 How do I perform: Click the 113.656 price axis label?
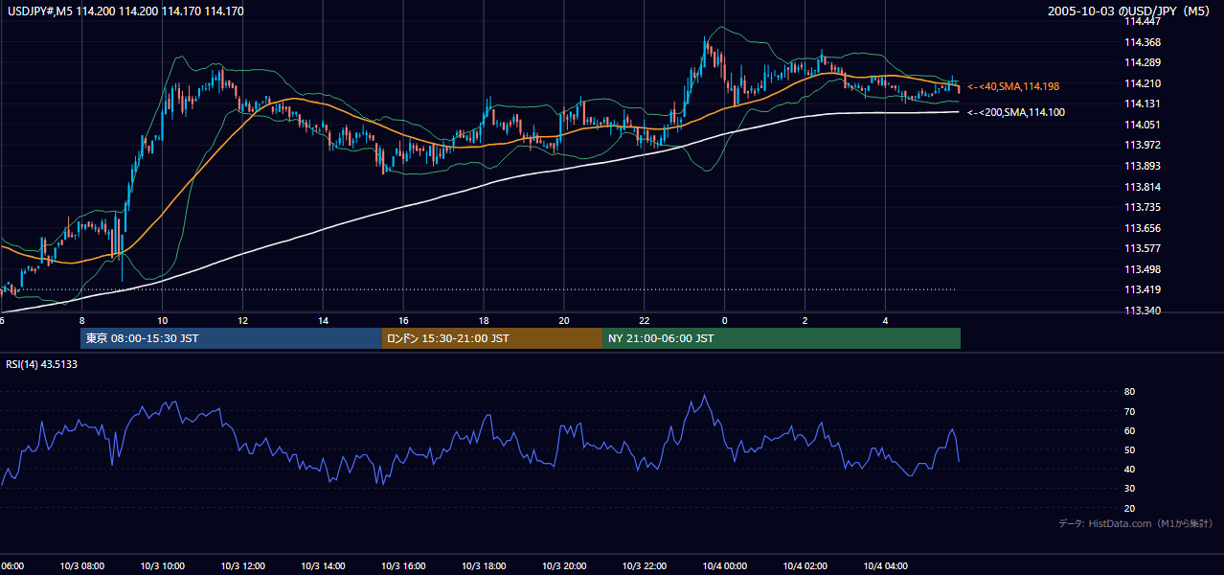(1142, 228)
